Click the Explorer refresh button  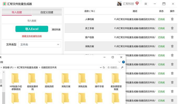[x=104, y=67]
